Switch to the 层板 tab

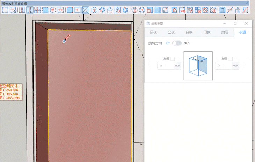153,32
